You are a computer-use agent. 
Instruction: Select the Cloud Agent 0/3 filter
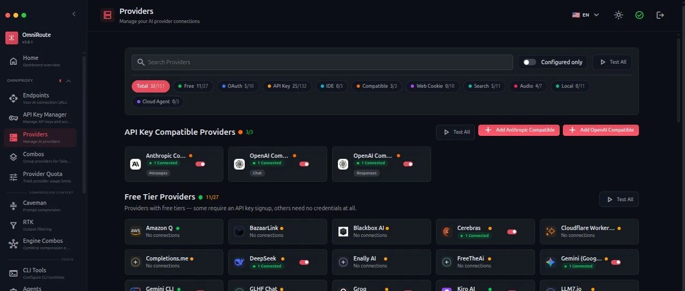158,101
